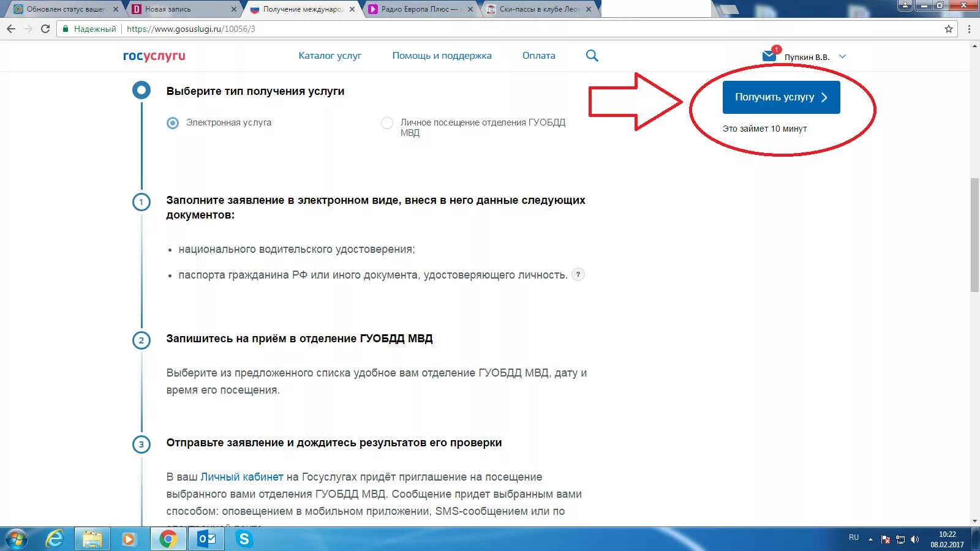Expand the Пупкин В.В. user menu chevron

(842, 56)
